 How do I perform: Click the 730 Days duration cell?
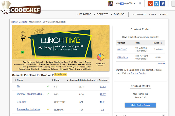pos(158,49)
